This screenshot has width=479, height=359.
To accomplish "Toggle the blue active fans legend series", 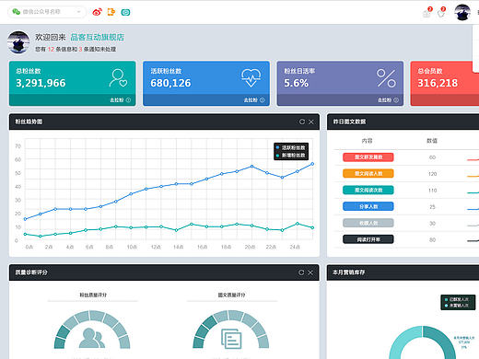I will tap(290, 147).
